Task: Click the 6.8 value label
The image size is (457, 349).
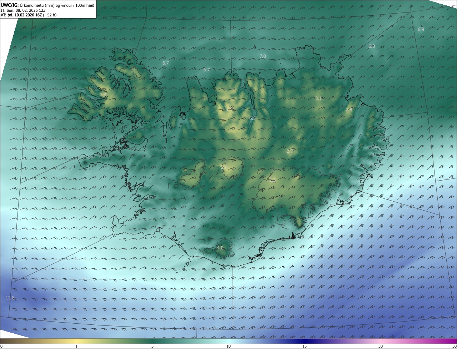Action: pyautogui.click(x=372, y=46)
